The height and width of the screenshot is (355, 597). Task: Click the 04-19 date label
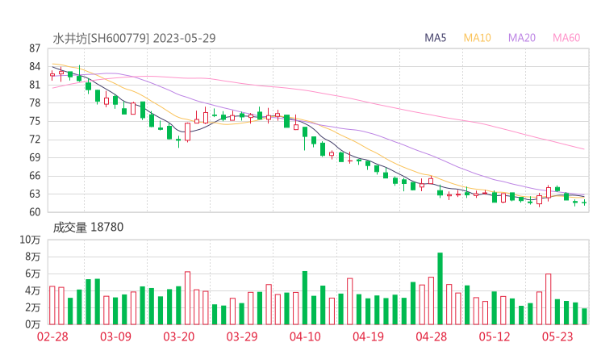(x=368, y=336)
